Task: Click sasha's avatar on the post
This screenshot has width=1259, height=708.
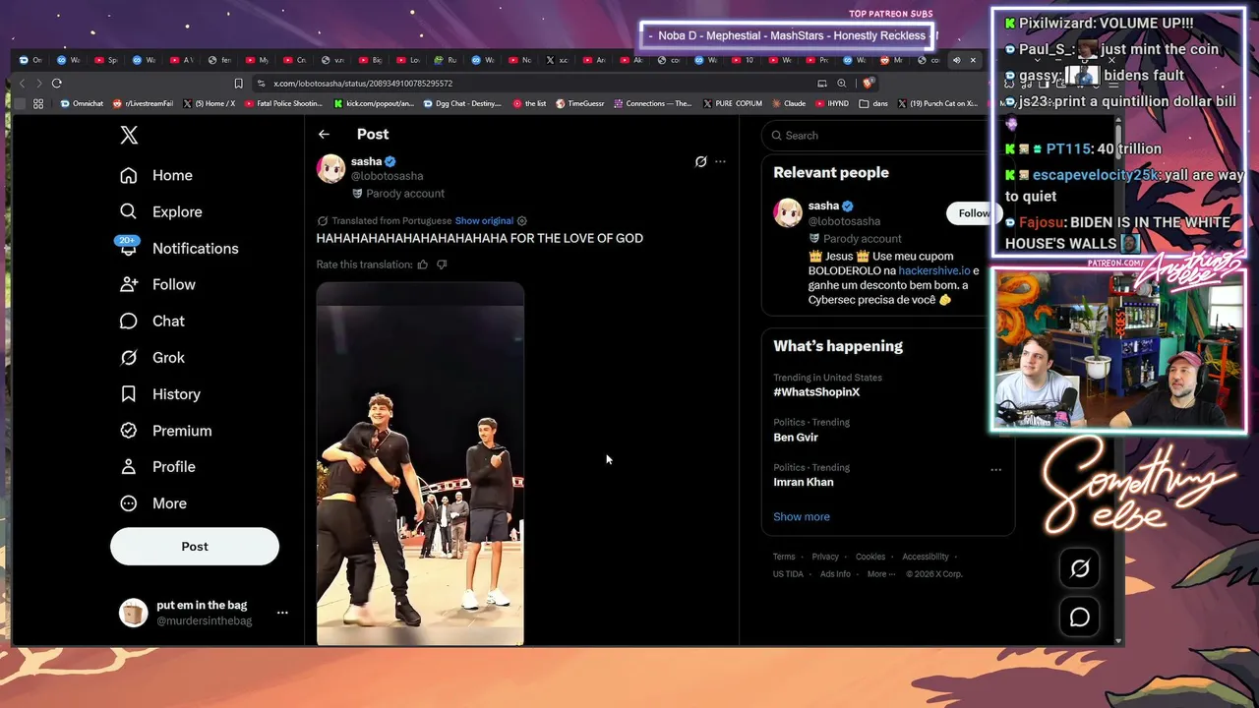Action: (x=330, y=168)
